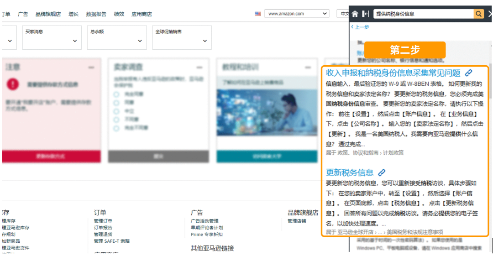Go back using the 上一步 link
Image resolution: width=493 pixels, height=261 pixels.
click(x=361, y=27)
